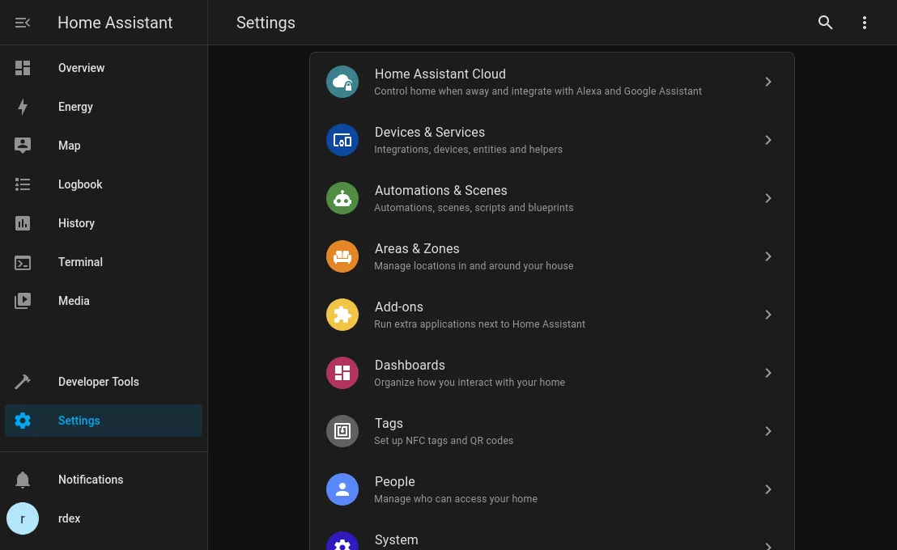Image resolution: width=897 pixels, height=550 pixels.
Task: Click the Devices & Services icon
Action: click(342, 140)
